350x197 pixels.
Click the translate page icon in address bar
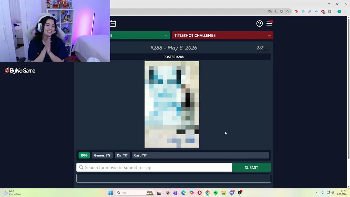pos(270,11)
